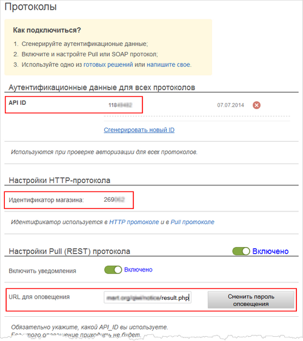Click the API ID label
The height and width of the screenshot is (341, 303).
(x=17, y=102)
